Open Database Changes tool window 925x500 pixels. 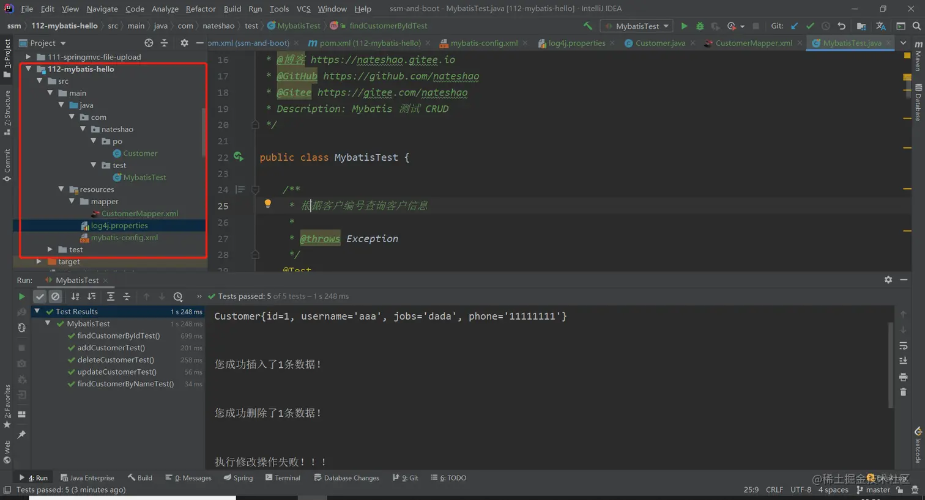coord(346,478)
